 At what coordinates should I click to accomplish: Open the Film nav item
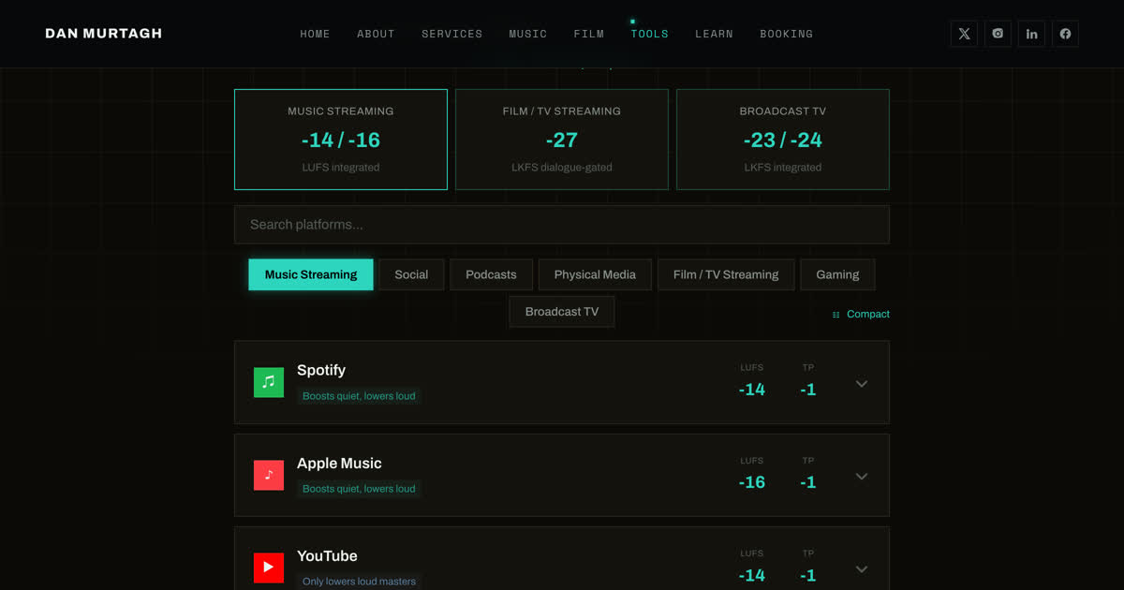pyautogui.click(x=589, y=34)
